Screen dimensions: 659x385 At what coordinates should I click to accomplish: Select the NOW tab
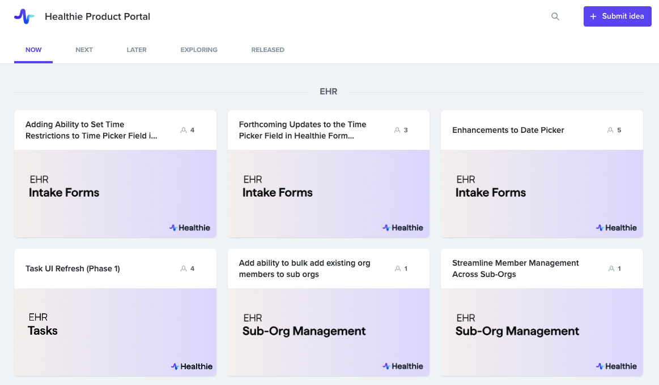[x=33, y=50]
